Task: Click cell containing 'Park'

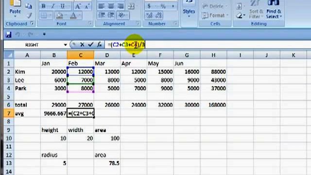Action: [27, 88]
